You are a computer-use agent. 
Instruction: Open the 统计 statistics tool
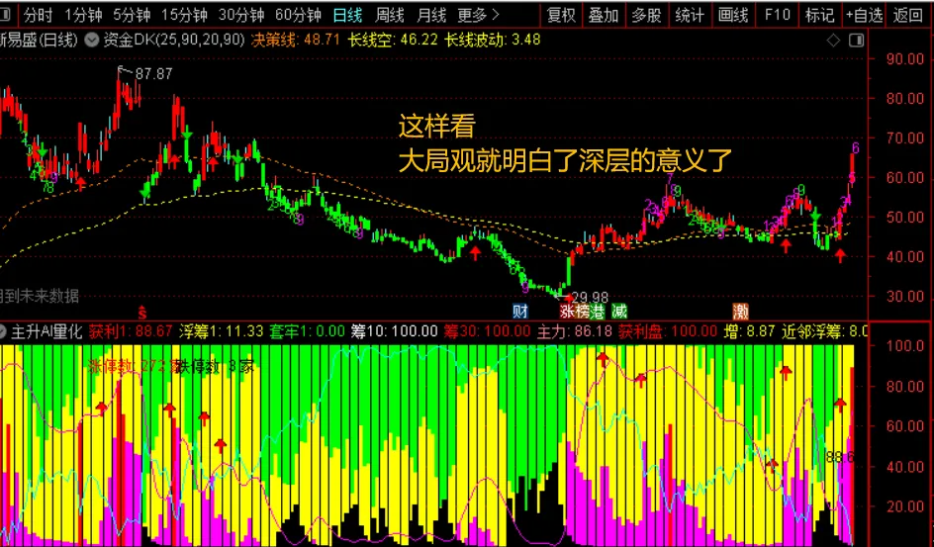(x=690, y=15)
